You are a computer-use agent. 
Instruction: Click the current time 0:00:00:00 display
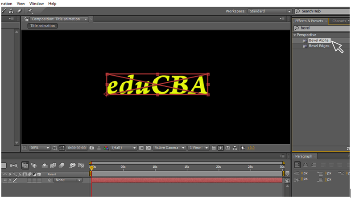[x=77, y=148]
